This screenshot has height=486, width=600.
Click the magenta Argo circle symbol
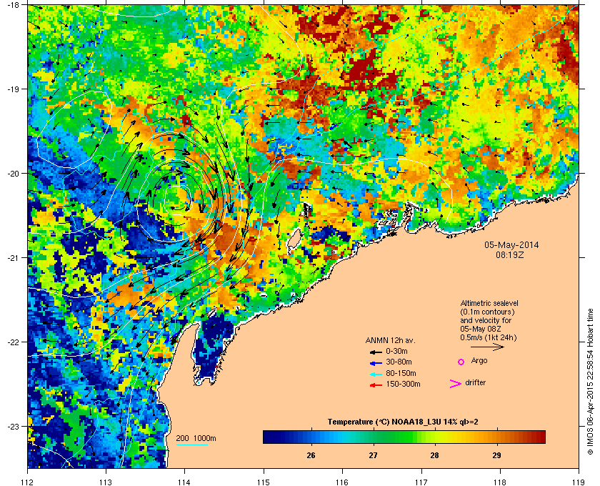[461, 362]
